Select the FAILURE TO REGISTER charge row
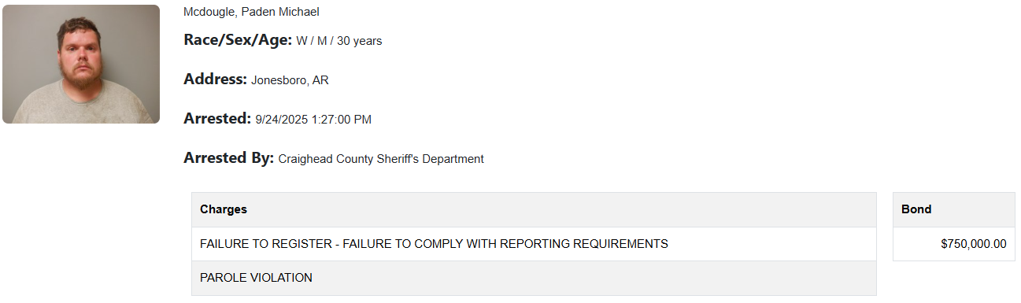The width and height of the screenshot is (1021, 303). (x=534, y=244)
